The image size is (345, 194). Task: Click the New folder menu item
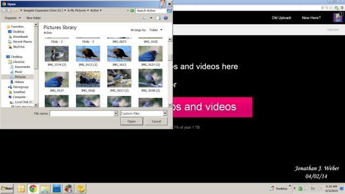click(33, 18)
